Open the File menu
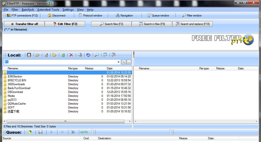 (x=6, y=10)
